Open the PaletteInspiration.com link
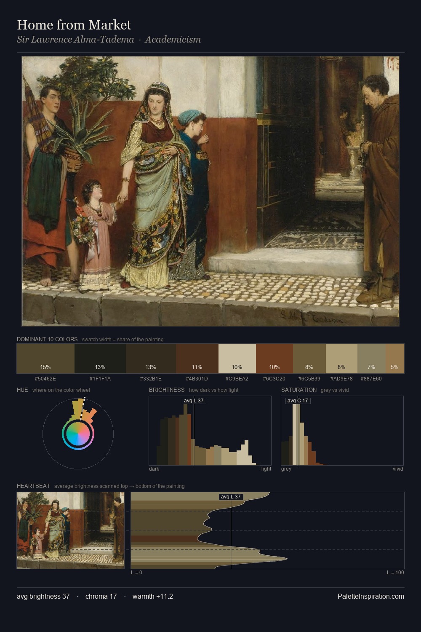Screen dimensions: 421x632 (371, 596)
